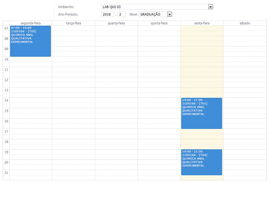
Task: Select the terça-feira column header
Action: (x=73, y=23)
